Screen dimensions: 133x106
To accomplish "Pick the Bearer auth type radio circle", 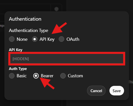I will (x=36, y=76).
